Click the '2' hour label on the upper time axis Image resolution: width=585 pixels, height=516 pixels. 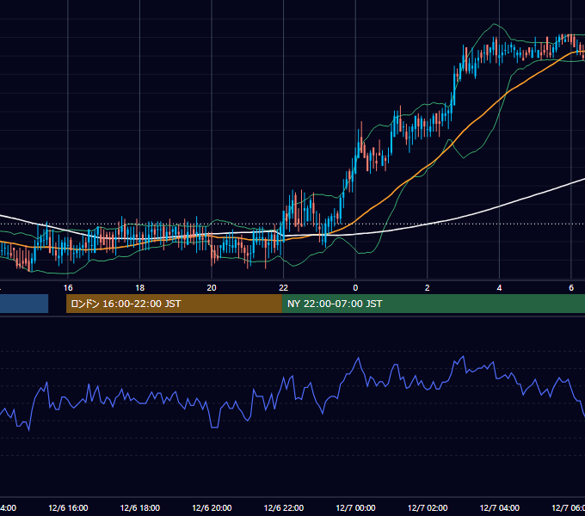coord(428,288)
